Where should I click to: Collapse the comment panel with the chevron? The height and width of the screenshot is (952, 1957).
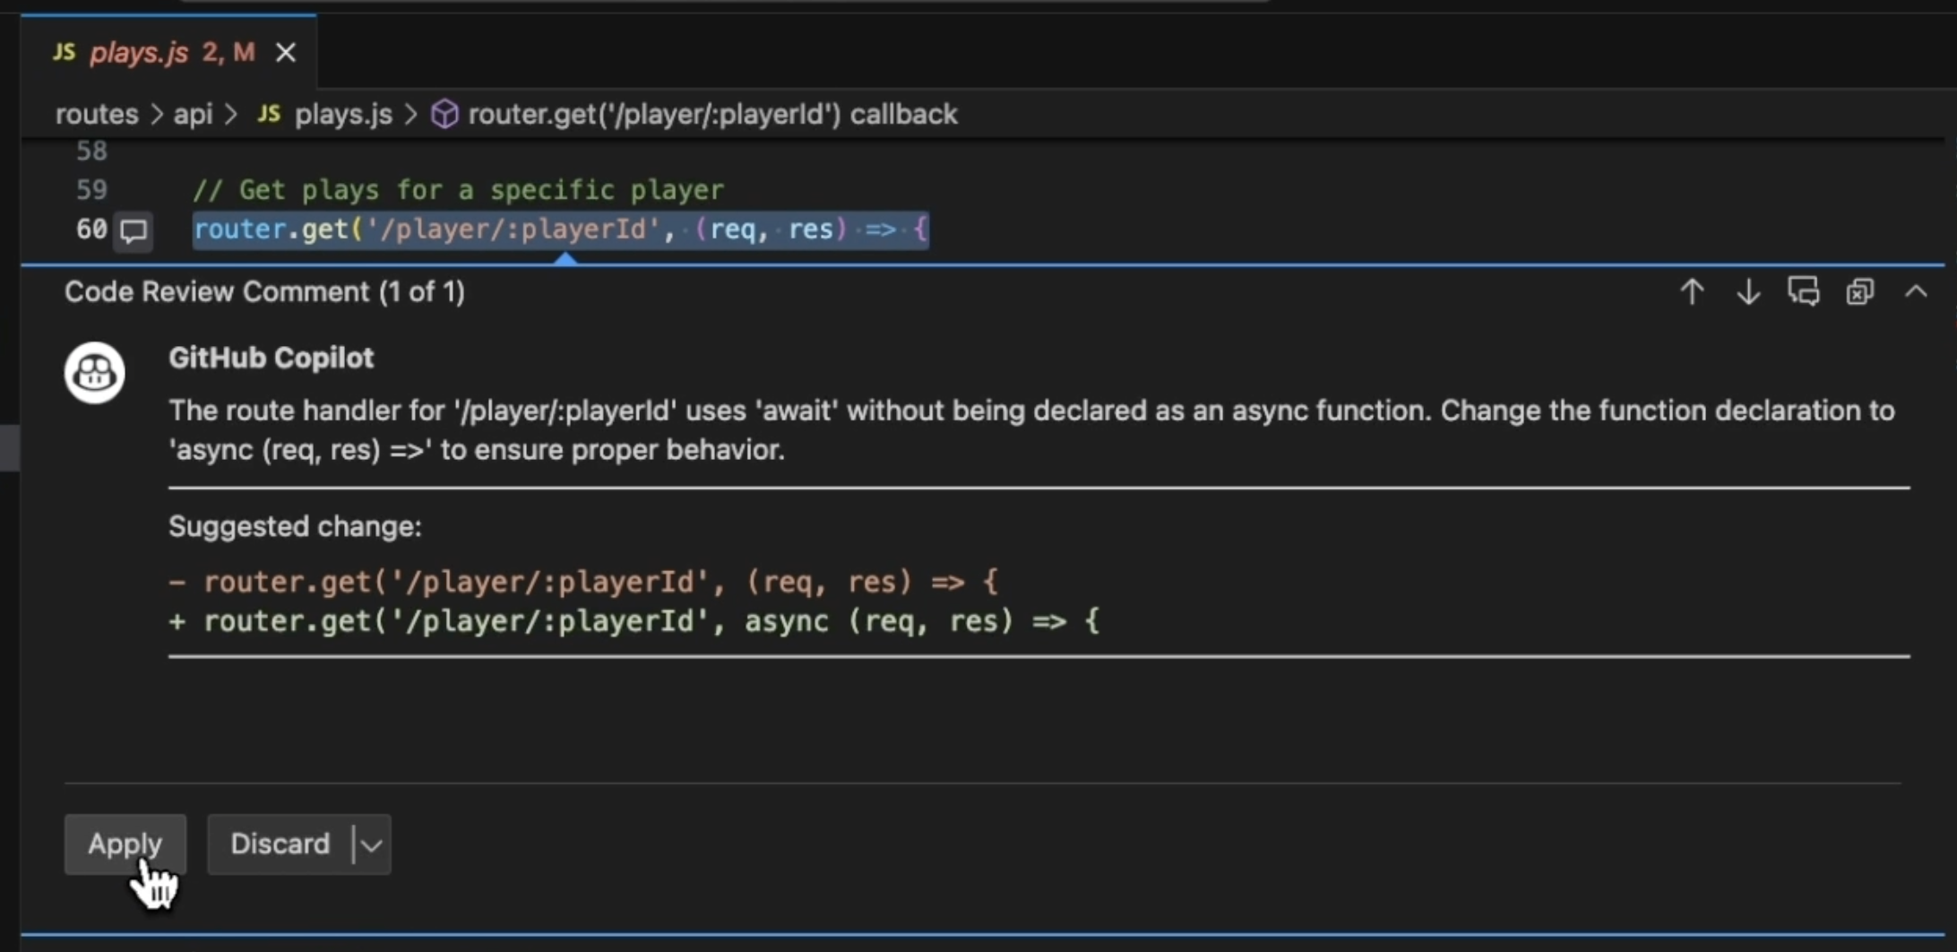click(x=1917, y=291)
